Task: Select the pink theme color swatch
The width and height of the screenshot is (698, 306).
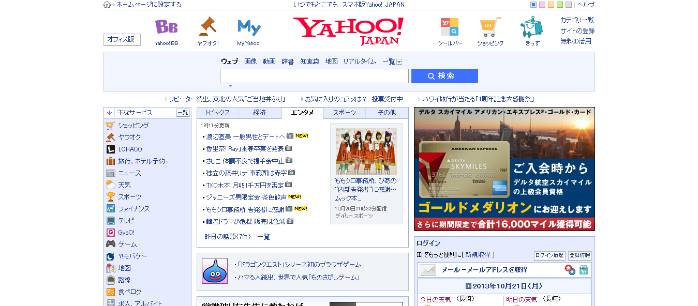Action: coord(542,5)
